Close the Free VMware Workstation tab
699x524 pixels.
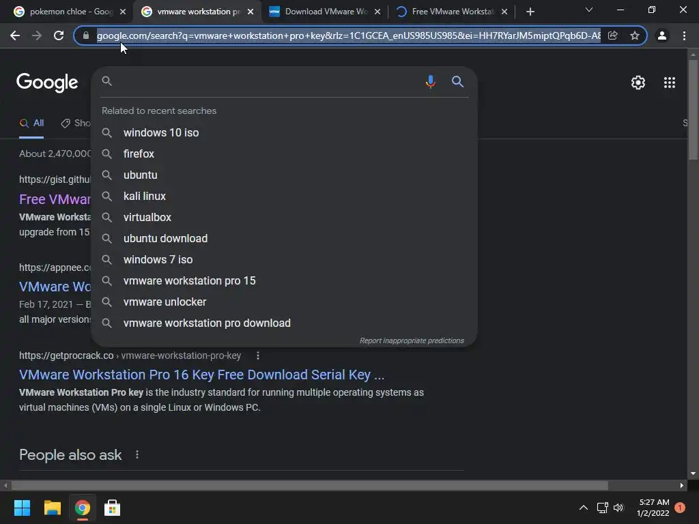click(504, 12)
